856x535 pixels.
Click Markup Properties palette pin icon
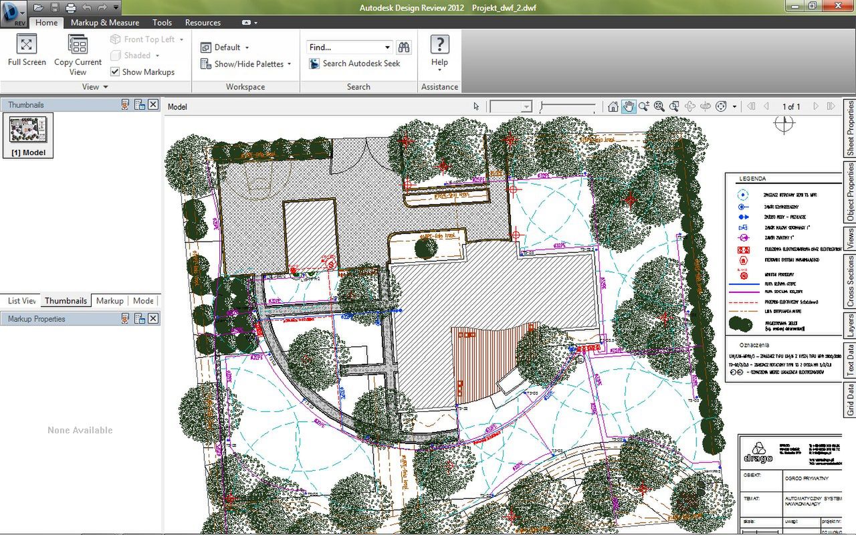(x=125, y=319)
